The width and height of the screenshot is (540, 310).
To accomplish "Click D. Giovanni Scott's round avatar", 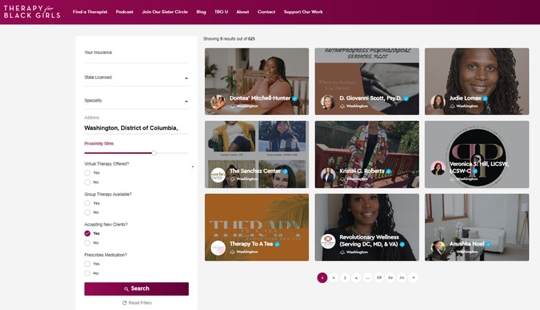I will point(328,102).
